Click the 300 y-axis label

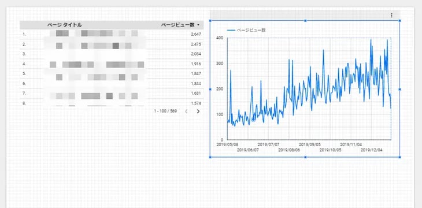click(220, 64)
